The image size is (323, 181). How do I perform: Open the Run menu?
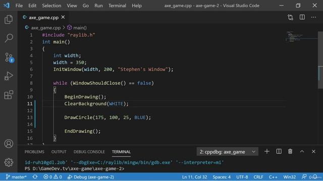tap(98, 6)
